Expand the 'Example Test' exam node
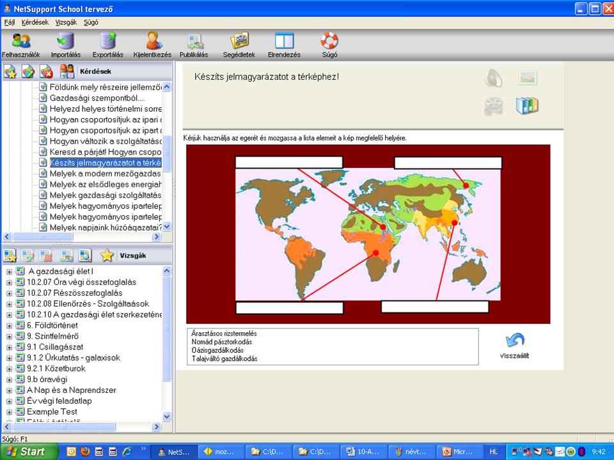This screenshot has height=460, width=614. pyautogui.click(x=10, y=412)
